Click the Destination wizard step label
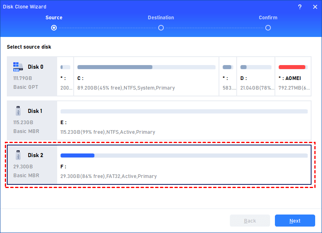Viewport: 322px width, 233px height. pos(161,17)
